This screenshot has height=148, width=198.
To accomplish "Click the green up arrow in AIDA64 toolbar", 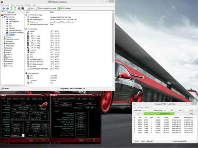I will point(11,8).
